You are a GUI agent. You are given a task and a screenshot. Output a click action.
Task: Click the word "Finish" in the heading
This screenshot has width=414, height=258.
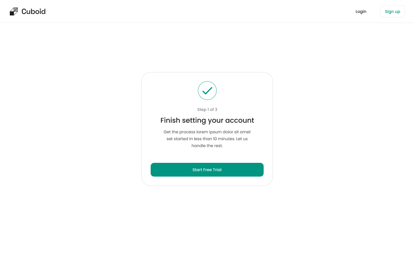point(170,120)
